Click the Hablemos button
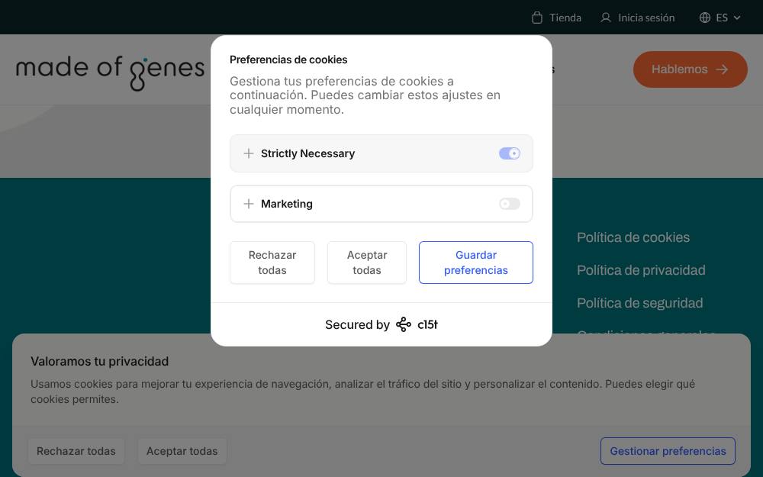This screenshot has height=477, width=763. [x=690, y=69]
